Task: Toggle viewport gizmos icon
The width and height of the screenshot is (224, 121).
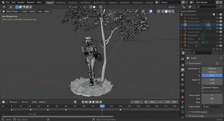Action: click(143, 11)
